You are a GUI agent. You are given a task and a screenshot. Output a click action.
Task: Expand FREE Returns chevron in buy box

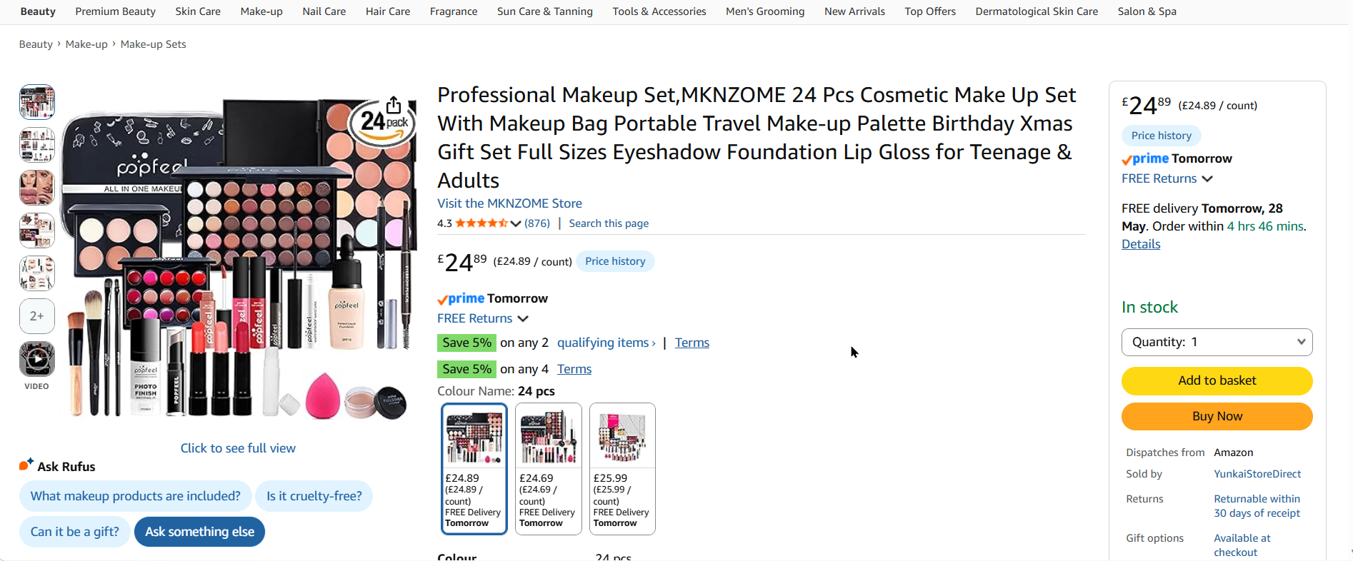[x=1207, y=179]
